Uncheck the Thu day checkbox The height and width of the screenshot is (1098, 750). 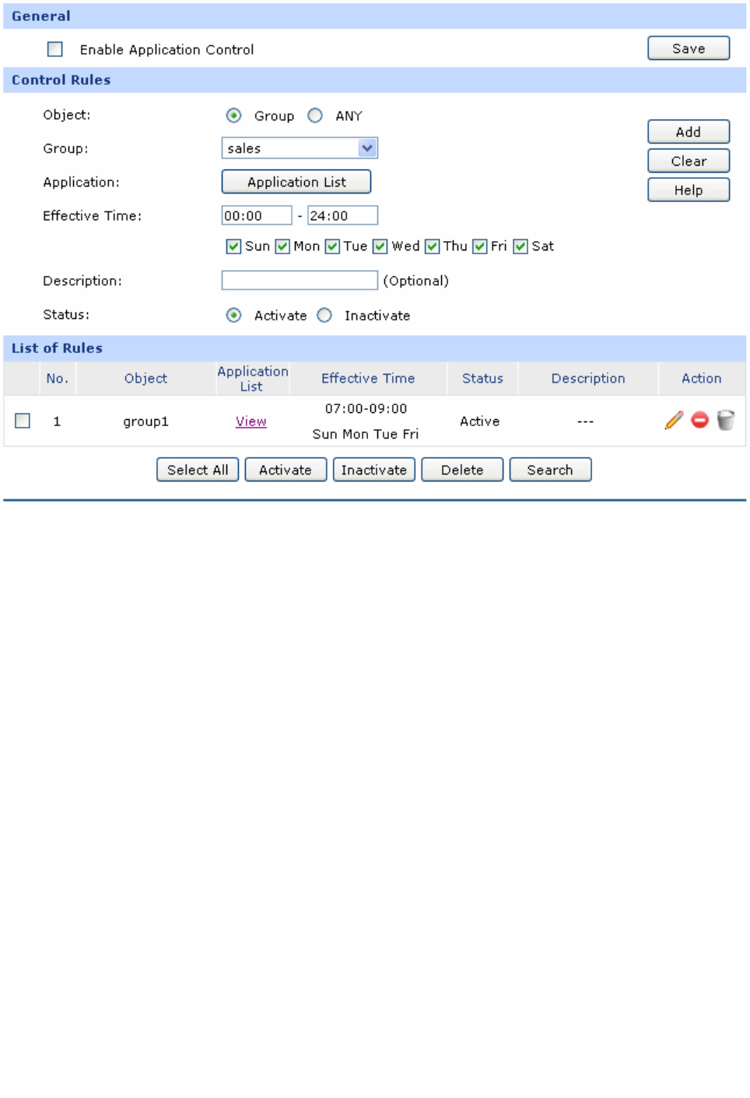pos(432,247)
